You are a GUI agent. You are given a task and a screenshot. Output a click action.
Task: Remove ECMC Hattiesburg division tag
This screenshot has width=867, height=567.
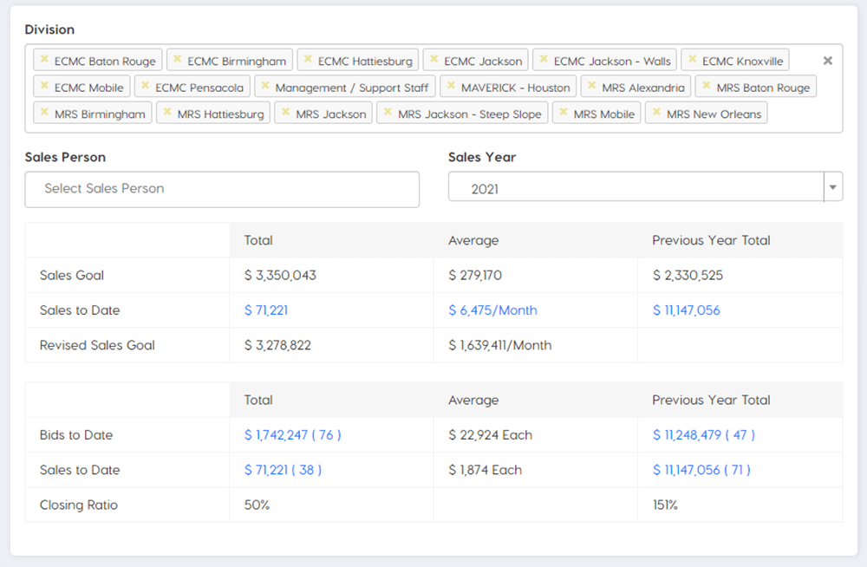tap(308, 59)
